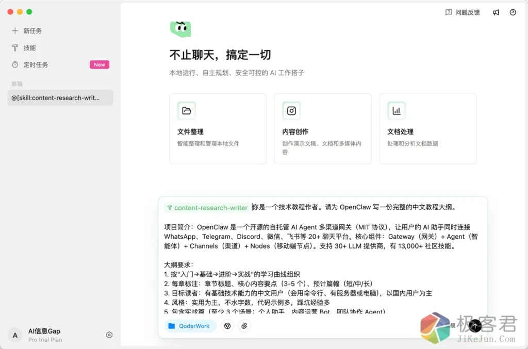Open 技能 in the sidebar

[x=29, y=48]
